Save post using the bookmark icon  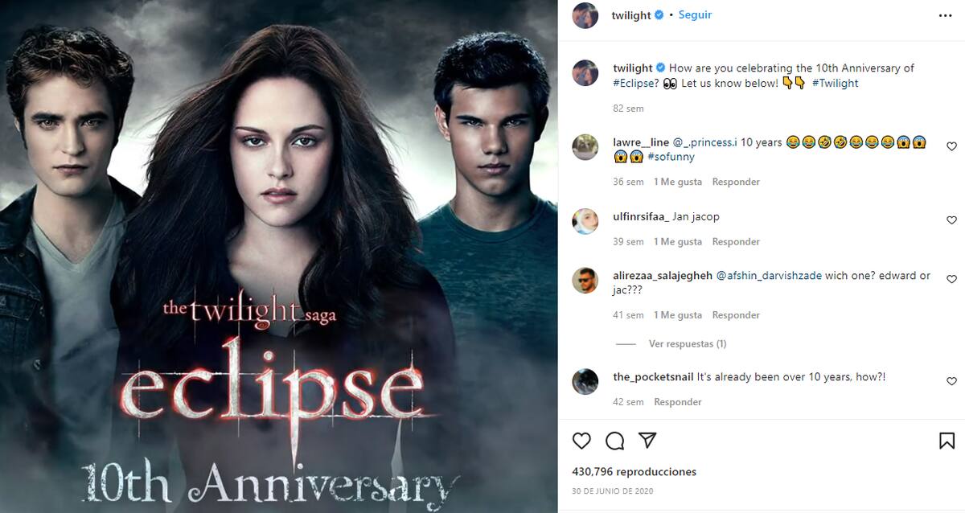pos(947,441)
